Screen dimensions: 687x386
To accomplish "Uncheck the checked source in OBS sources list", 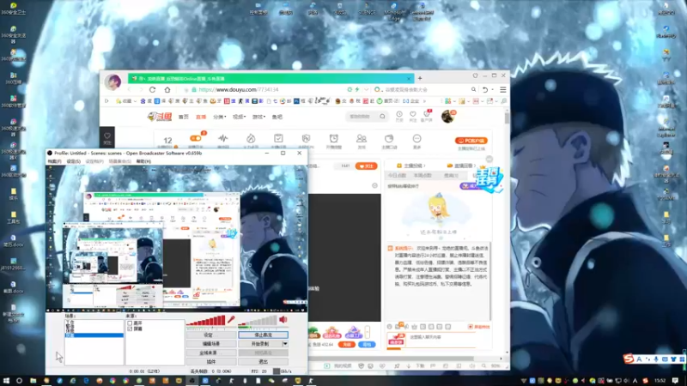I will [130, 329].
